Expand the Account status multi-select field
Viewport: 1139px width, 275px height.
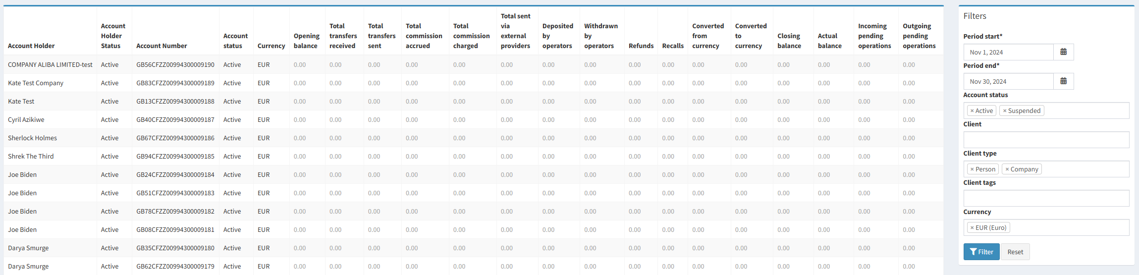1085,111
